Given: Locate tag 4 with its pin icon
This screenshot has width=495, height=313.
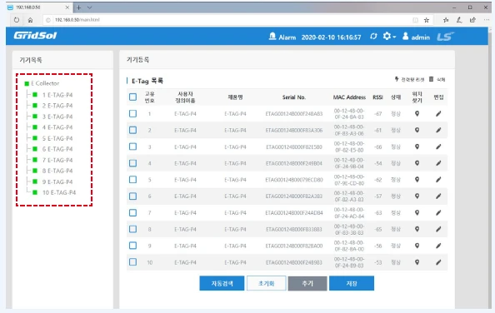Looking at the screenshot, I should [x=417, y=163].
